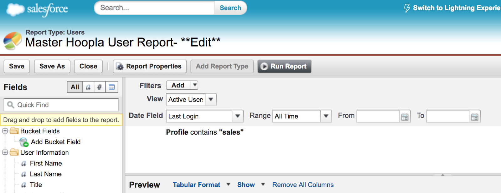Click the Add filter button
Screen dimensions: 501x193
178,85
